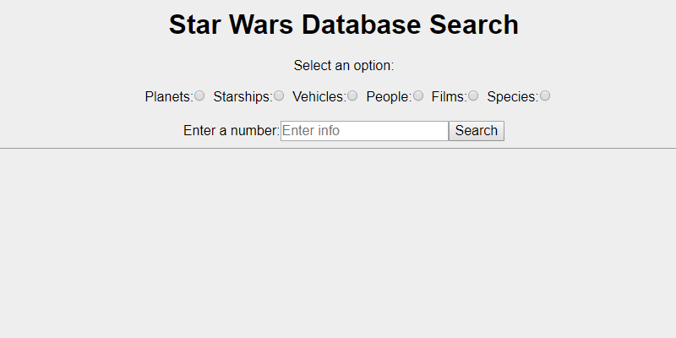Focus the 'Enter info' text field

coord(365,131)
